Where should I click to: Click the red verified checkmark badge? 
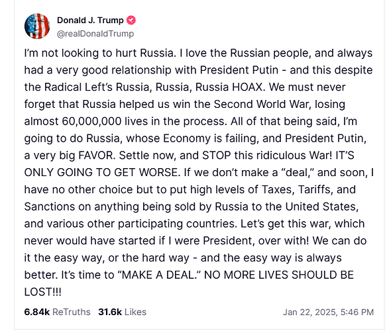pyautogui.click(x=131, y=21)
